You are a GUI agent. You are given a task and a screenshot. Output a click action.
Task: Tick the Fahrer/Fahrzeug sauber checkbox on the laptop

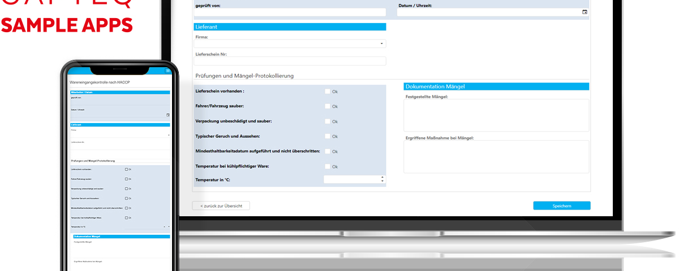(x=328, y=106)
